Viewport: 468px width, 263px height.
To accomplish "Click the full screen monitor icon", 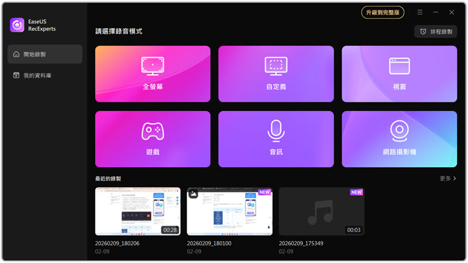I will [153, 66].
